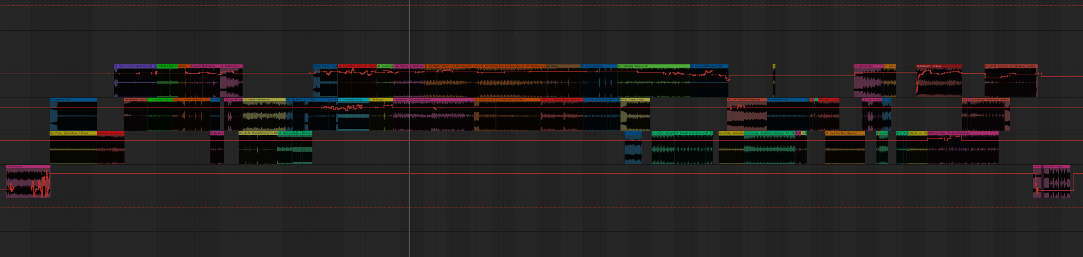Select the 'Islands in the Stream' clip
This screenshot has height=257, width=1083.
[264, 114]
